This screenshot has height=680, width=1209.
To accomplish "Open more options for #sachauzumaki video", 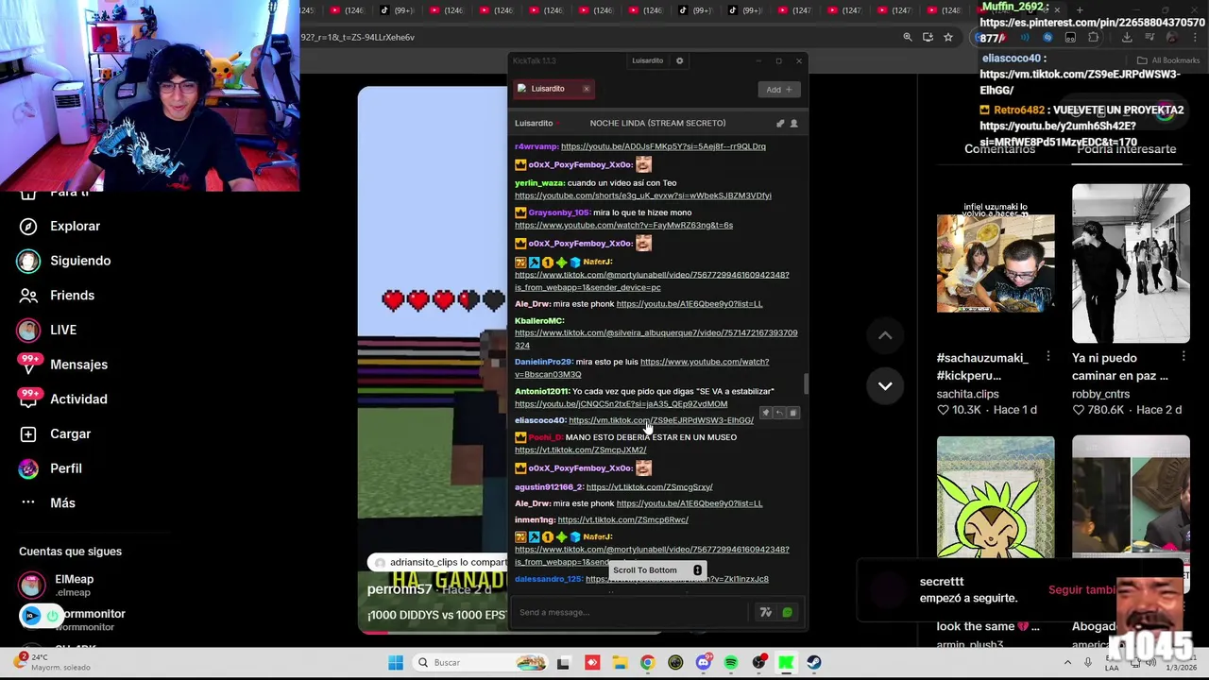I will tap(1048, 357).
